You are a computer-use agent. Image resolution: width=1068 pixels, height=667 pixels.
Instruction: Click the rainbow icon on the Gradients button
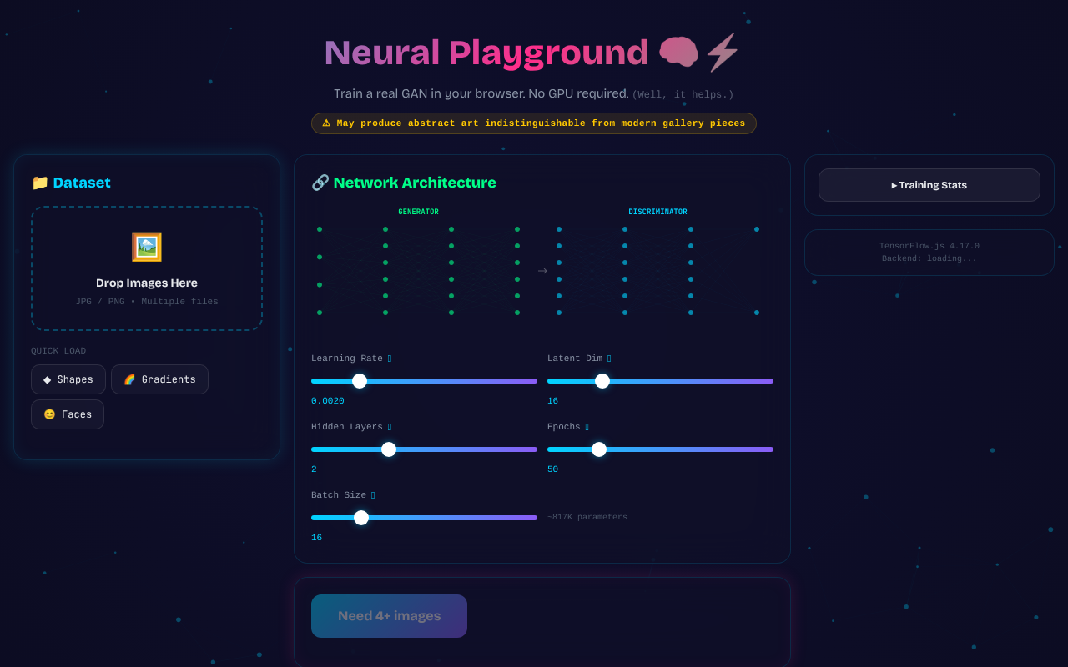pyautogui.click(x=129, y=379)
